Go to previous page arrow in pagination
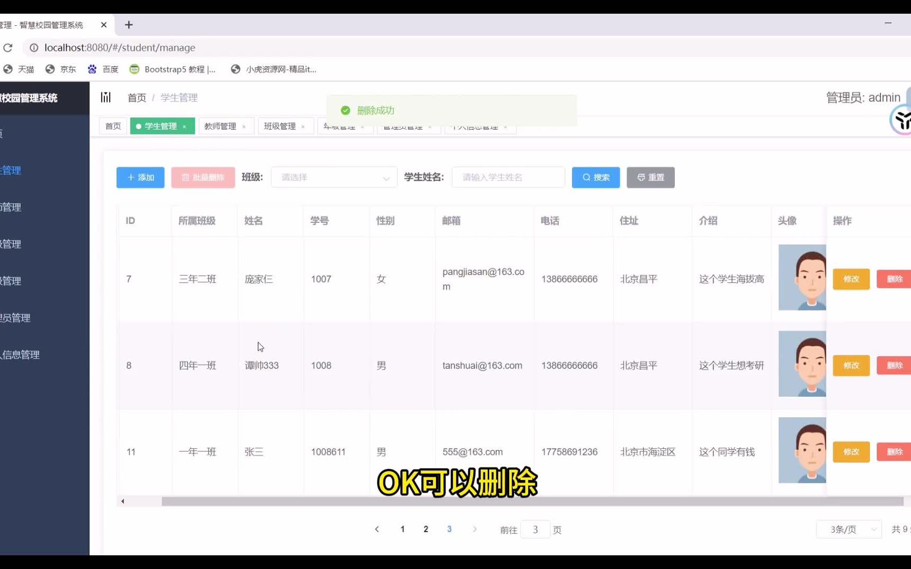Viewport: 911px width, 569px height. click(x=377, y=529)
